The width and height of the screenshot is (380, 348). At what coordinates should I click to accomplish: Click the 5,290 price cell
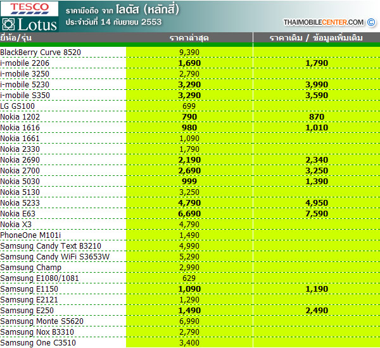pyautogui.click(x=189, y=257)
